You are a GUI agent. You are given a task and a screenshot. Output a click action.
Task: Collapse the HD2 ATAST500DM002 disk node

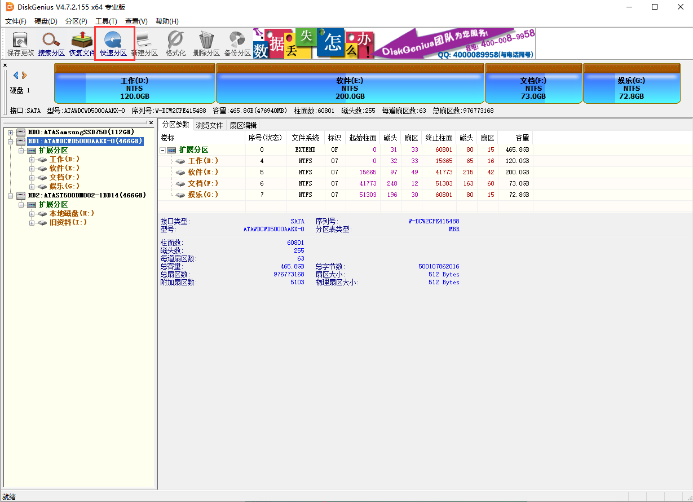point(11,196)
